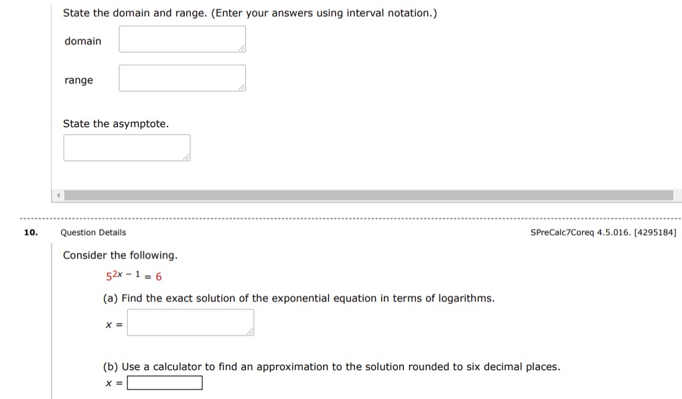The height and width of the screenshot is (399, 682).
Task: Click the range answer box resize grip
Action: [x=242, y=86]
